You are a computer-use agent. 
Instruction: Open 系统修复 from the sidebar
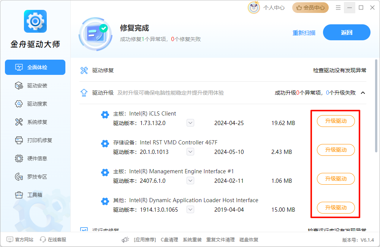(35, 122)
